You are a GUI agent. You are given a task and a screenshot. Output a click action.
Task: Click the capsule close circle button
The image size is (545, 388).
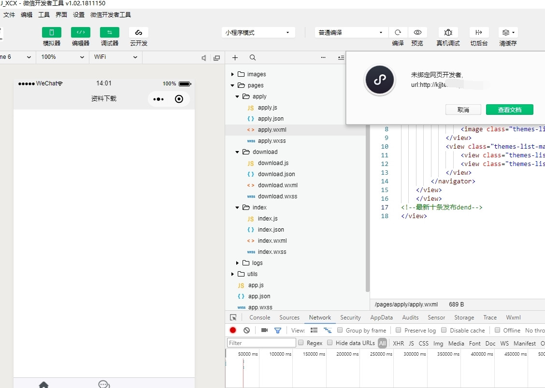pos(179,99)
